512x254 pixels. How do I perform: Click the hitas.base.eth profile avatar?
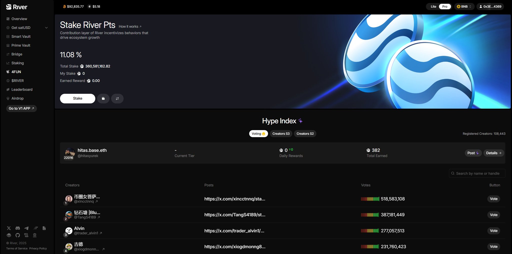click(70, 152)
